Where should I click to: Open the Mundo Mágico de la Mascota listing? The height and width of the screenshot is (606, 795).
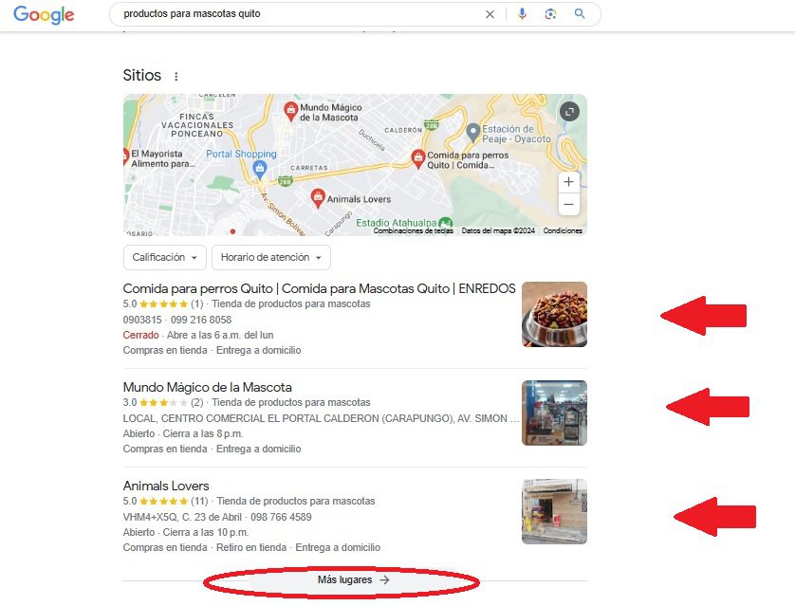[208, 388]
